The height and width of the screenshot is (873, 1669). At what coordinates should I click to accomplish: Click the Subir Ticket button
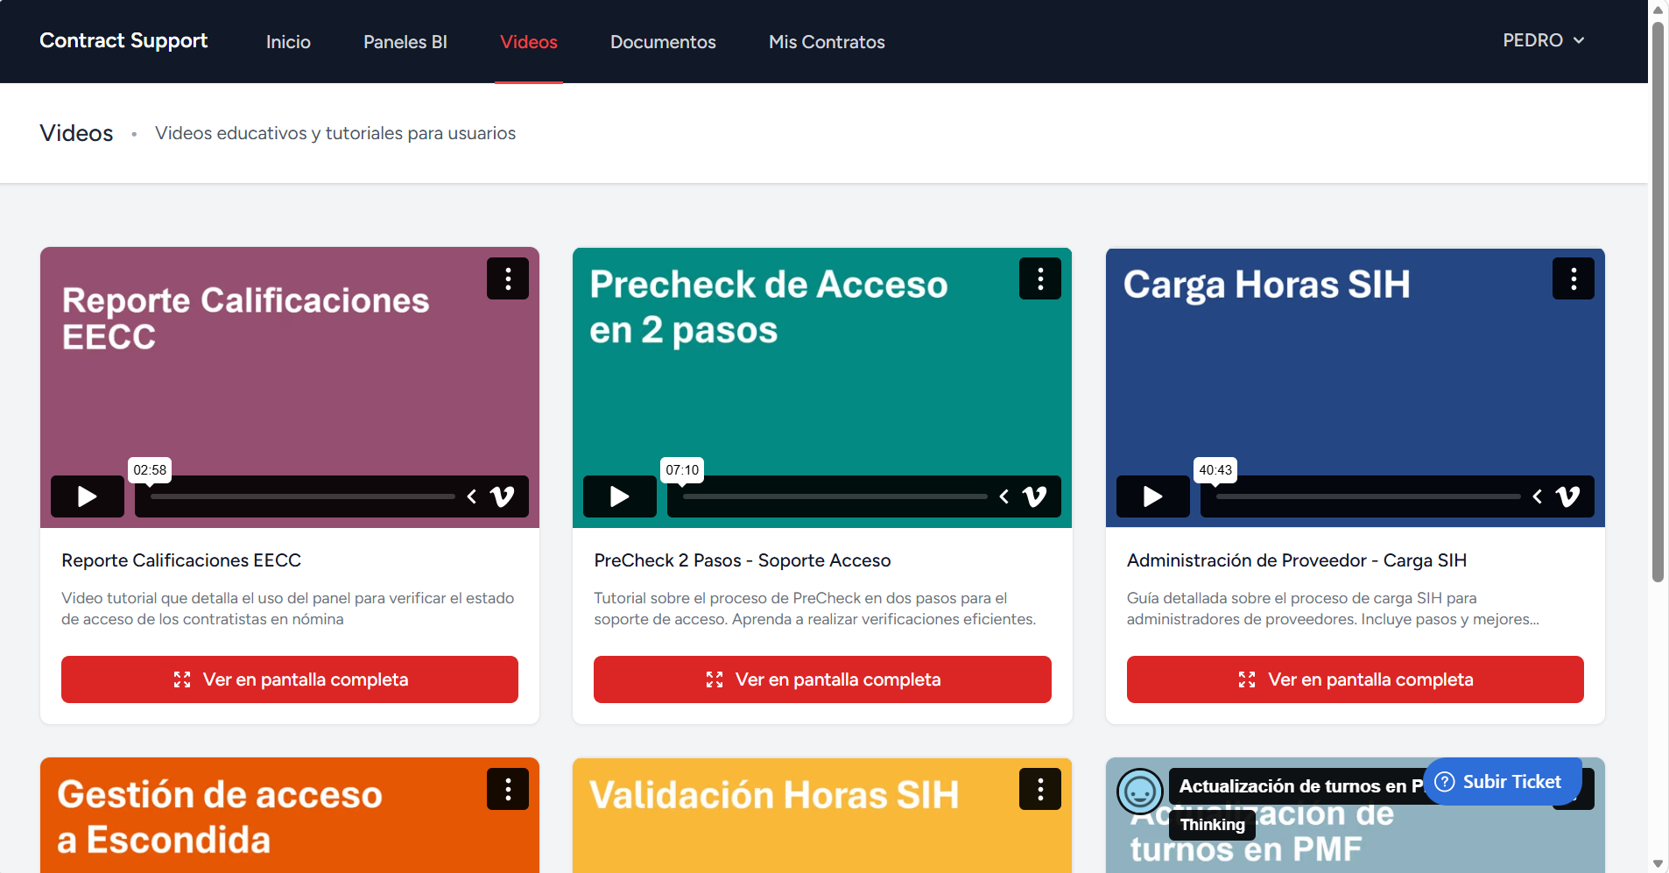1502,782
